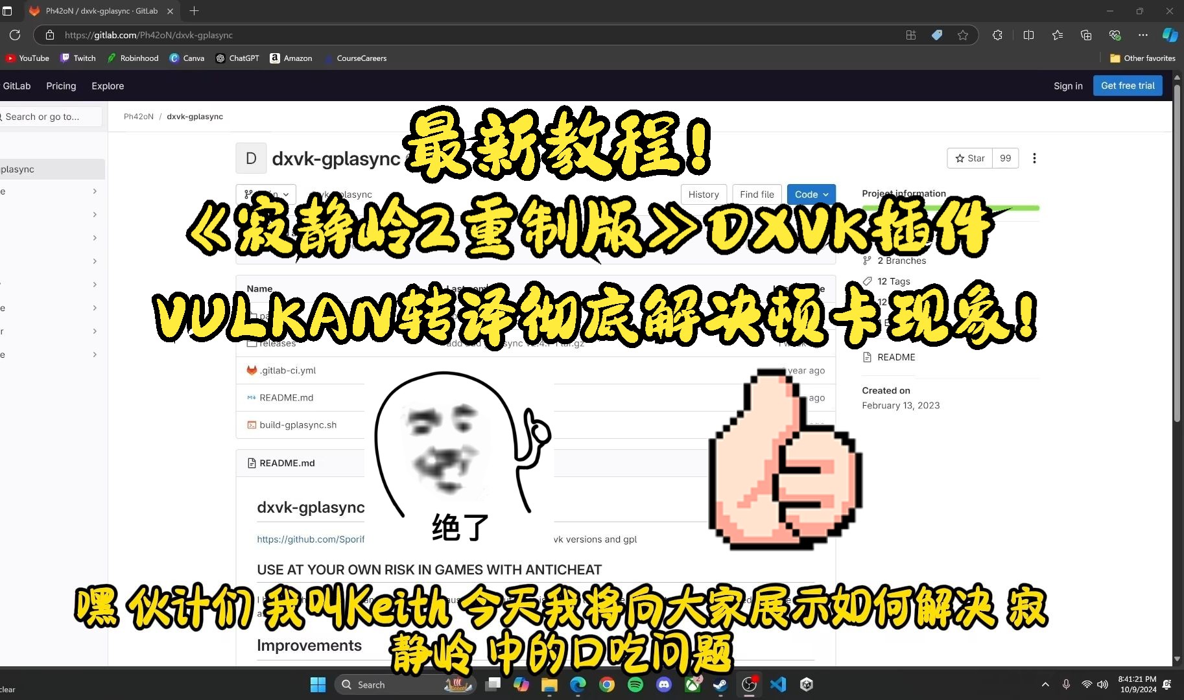Open the Pricing menu item
The image size is (1184, 700).
pyautogui.click(x=60, y=86)
